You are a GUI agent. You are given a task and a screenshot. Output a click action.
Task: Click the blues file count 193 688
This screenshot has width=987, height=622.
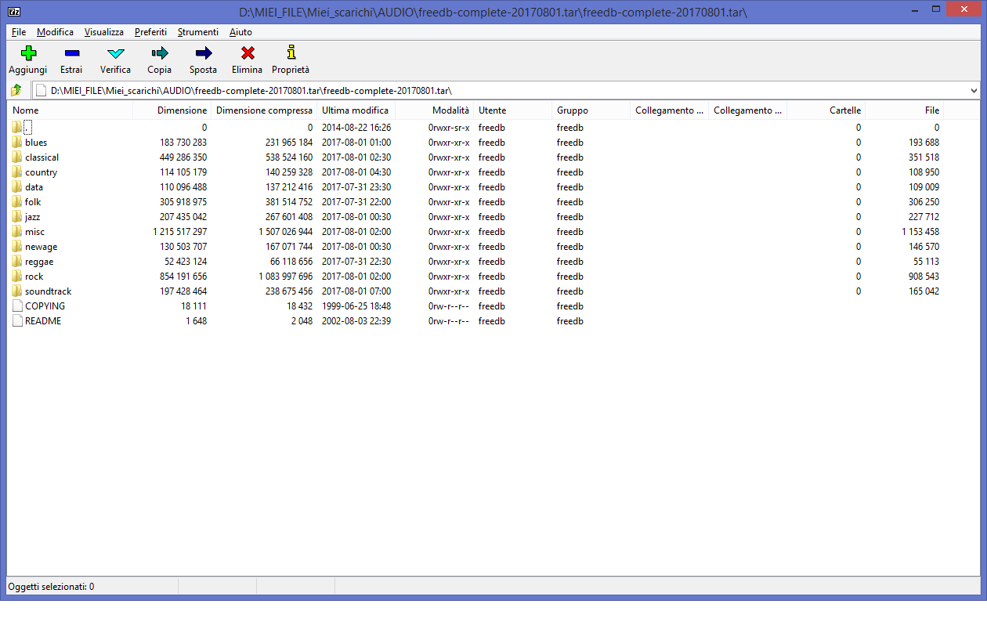coord(922,143)
